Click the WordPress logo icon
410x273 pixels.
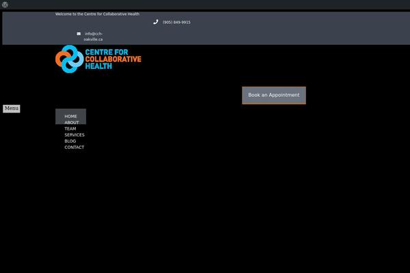tap(5, 5)
